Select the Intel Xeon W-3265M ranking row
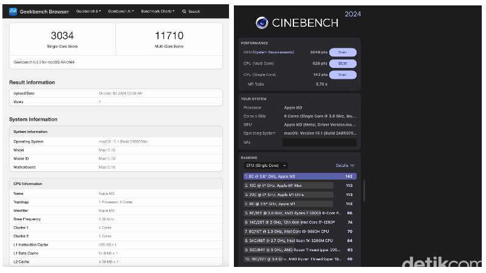 pos(299,241)
